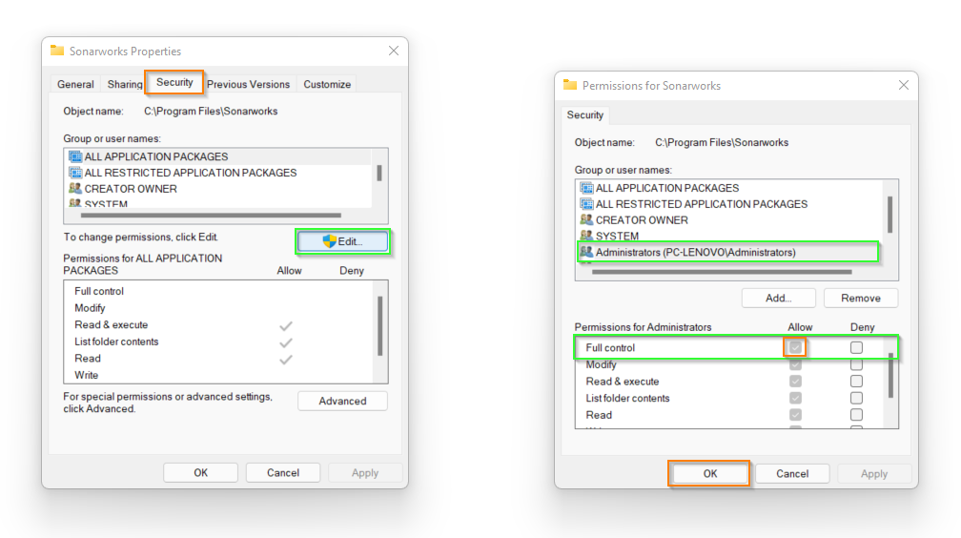This screenshot has height=538, width=961.
Task: Click the folder icon in Sonarworks Properties title
Action: [x=57, y=51]
